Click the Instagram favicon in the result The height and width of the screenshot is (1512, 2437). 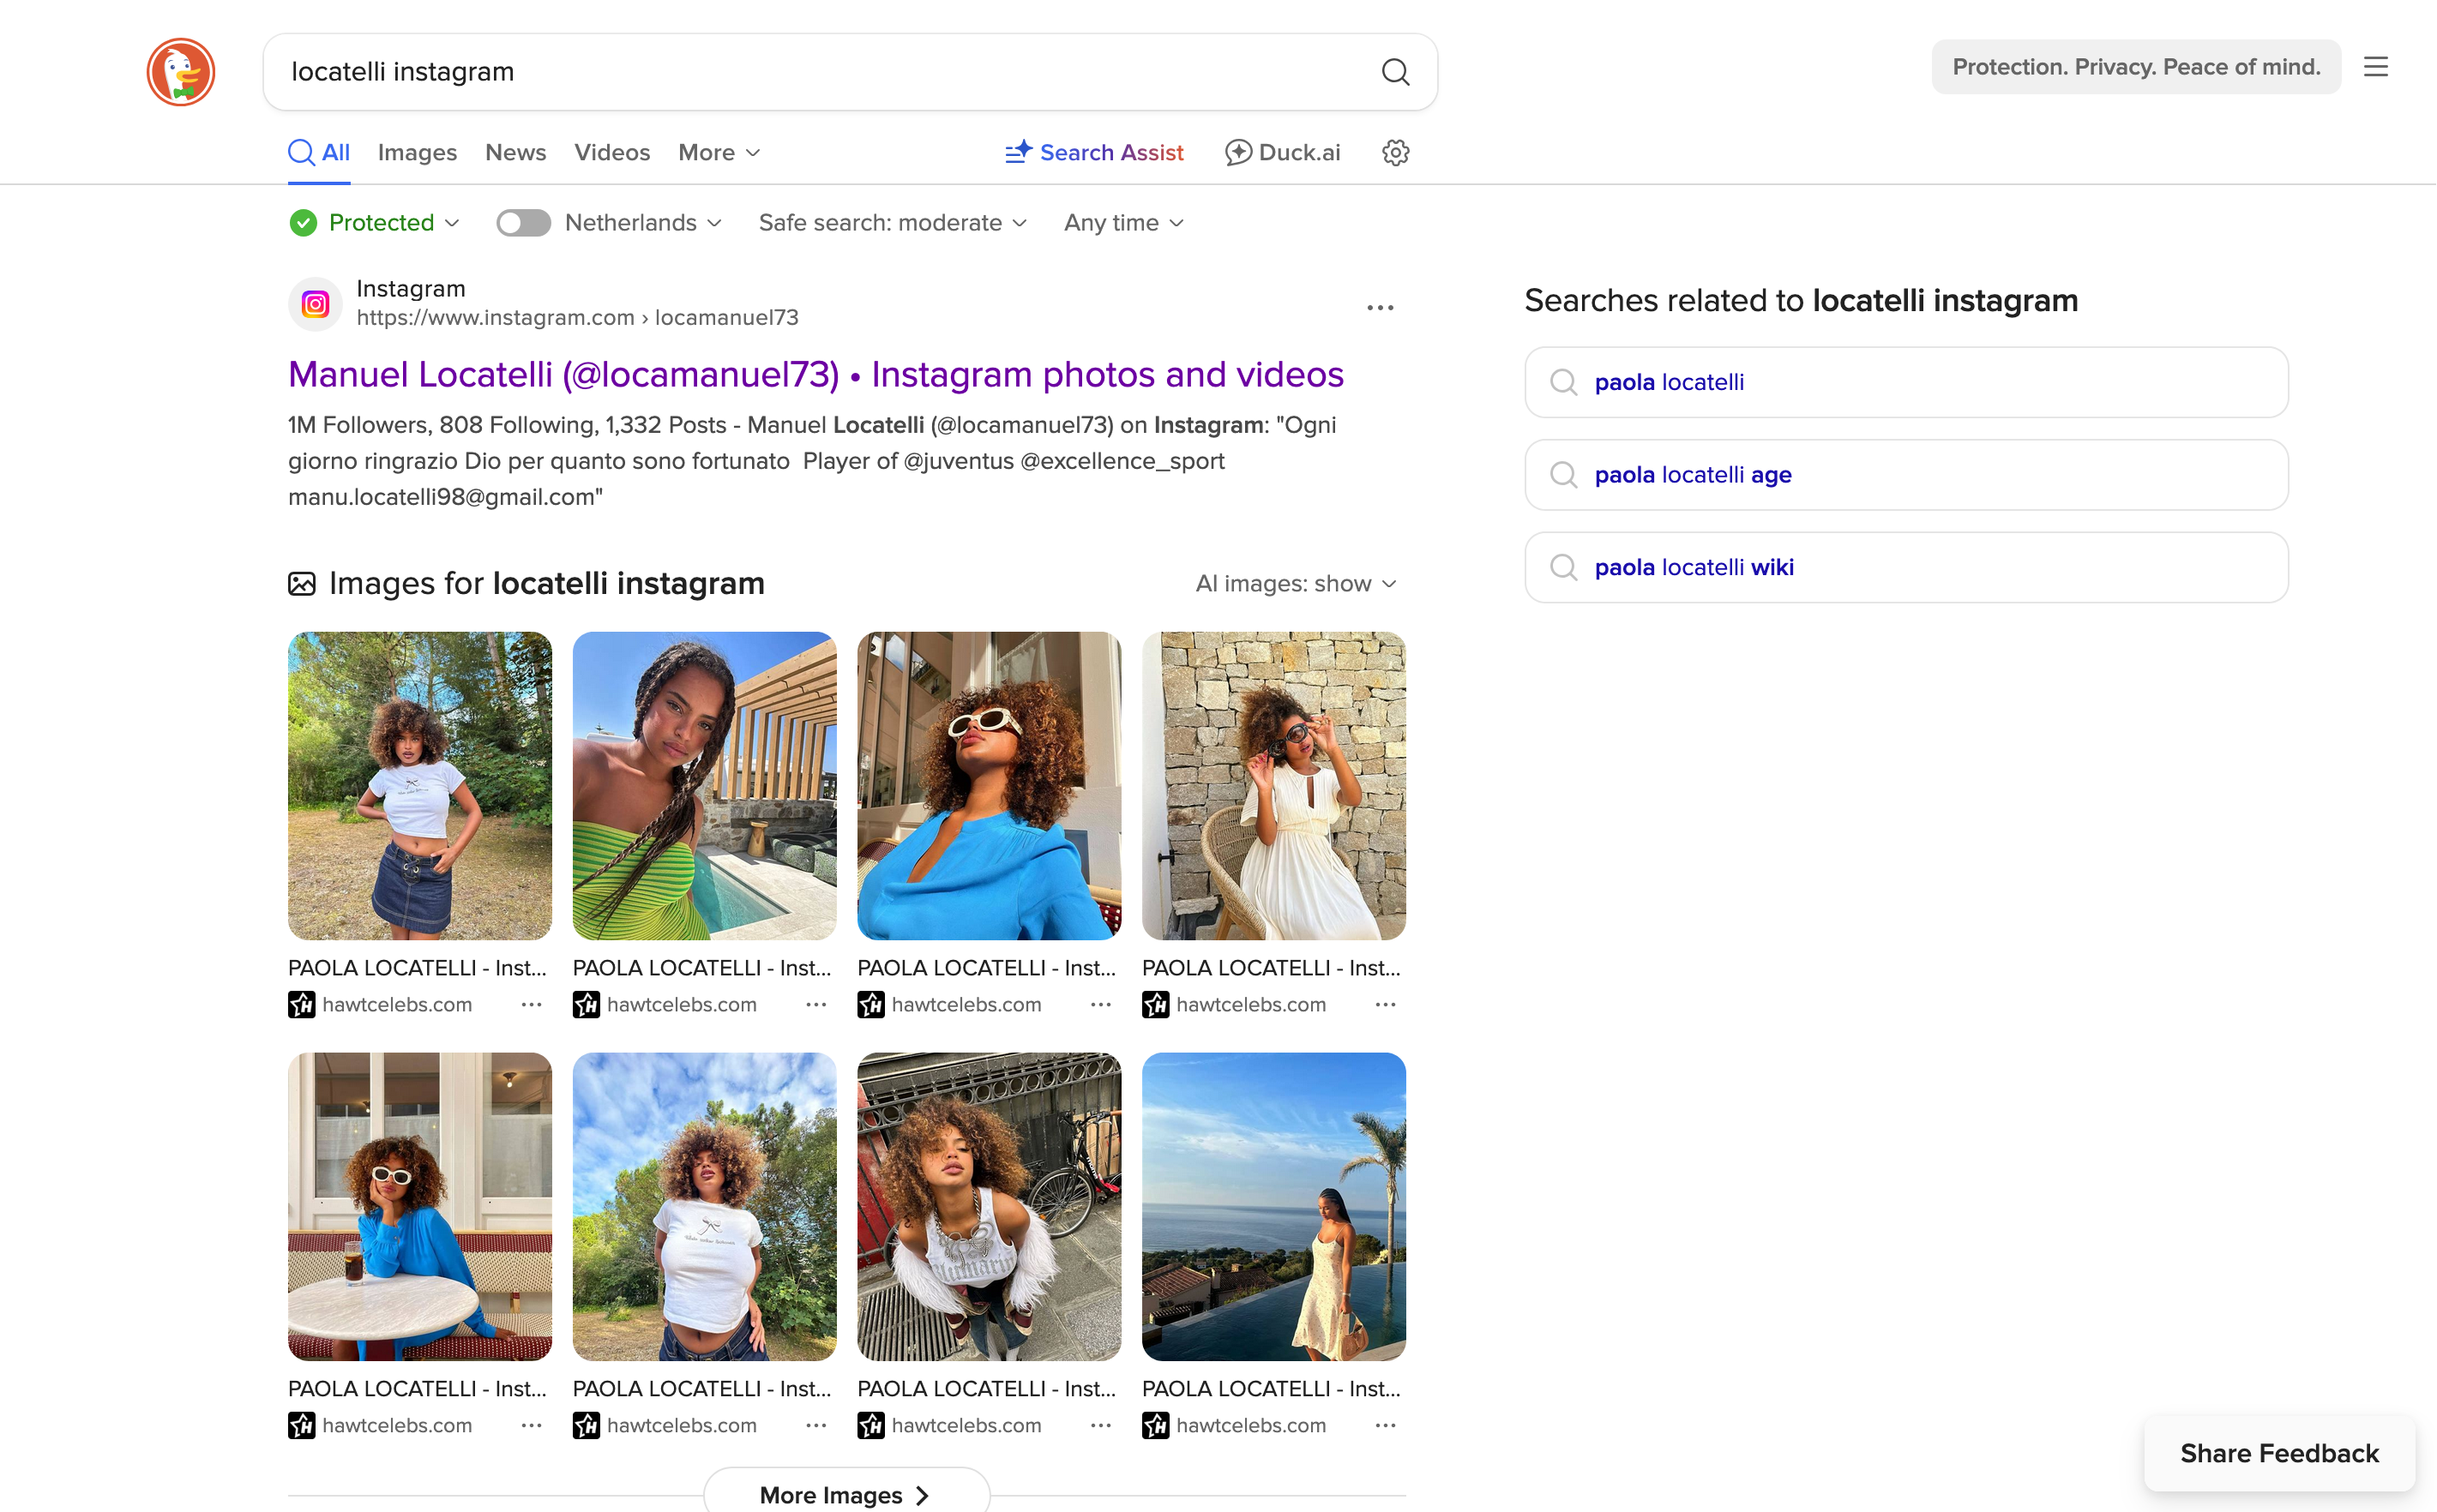(316, 304)
